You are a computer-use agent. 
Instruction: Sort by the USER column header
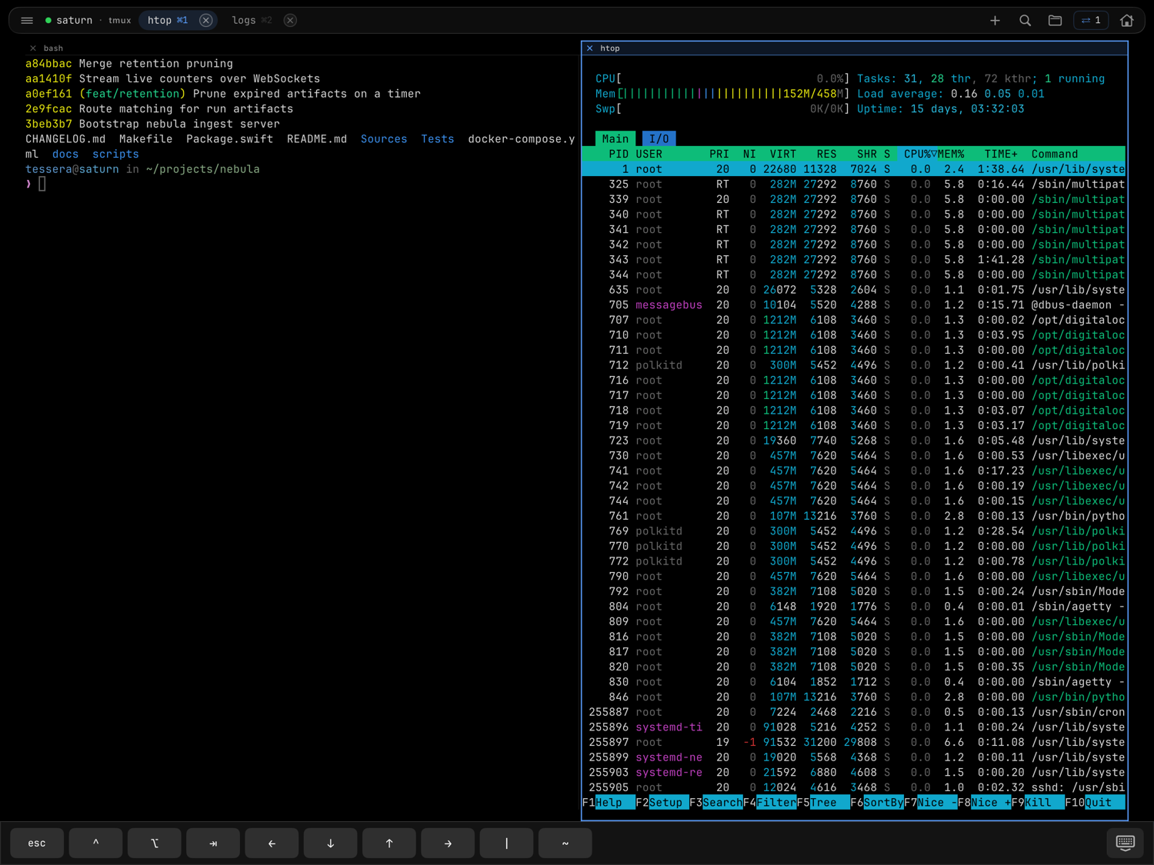point(649,155)
